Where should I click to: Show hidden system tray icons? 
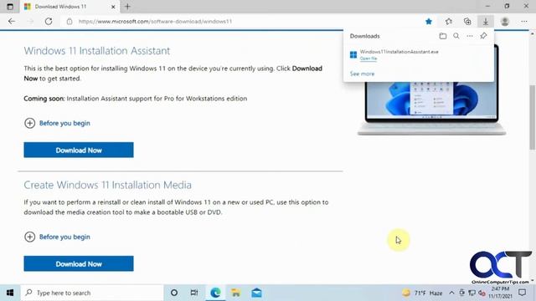[x=451, y=293]
